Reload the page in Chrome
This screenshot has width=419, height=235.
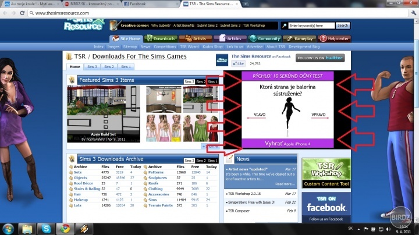point(22,13)
